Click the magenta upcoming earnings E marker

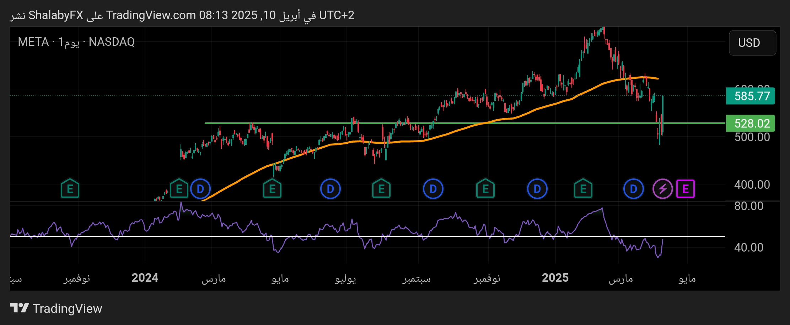point(686,189)
